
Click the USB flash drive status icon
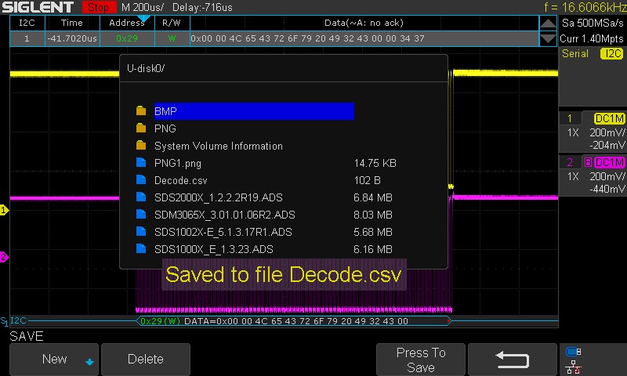(573, 352)
